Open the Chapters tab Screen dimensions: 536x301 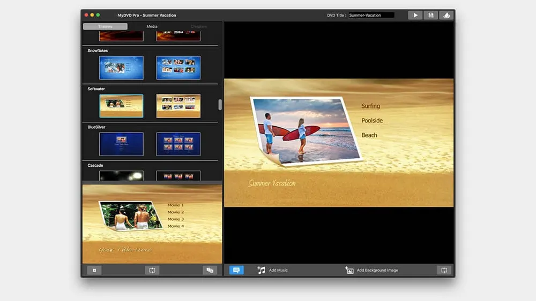[198, 26]
